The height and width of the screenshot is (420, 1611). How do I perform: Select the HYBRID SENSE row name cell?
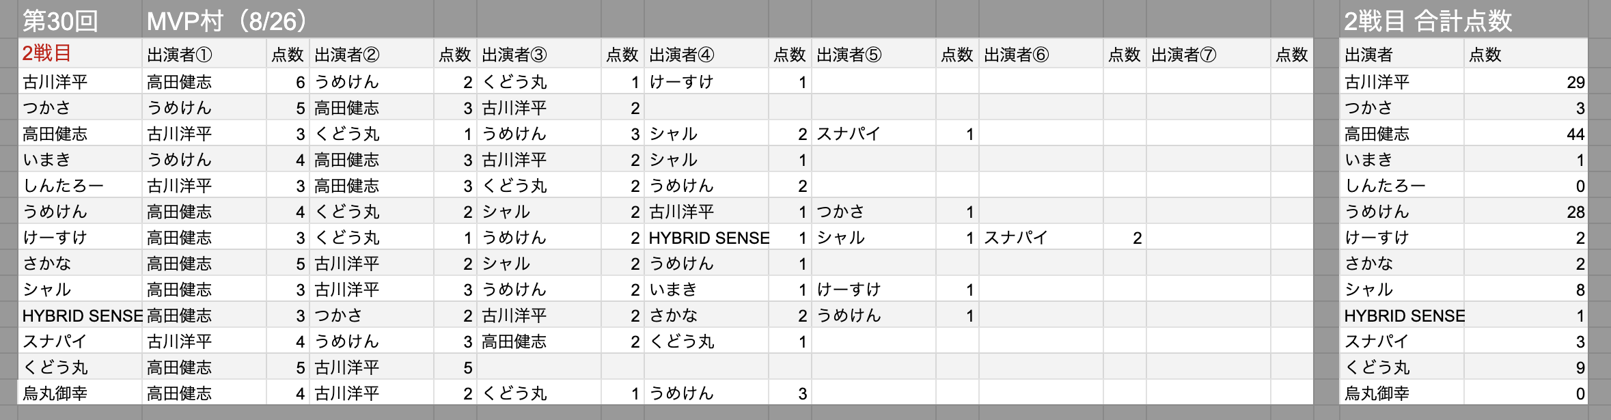point(81,316)
